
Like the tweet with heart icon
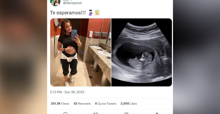tap(126, 113)
